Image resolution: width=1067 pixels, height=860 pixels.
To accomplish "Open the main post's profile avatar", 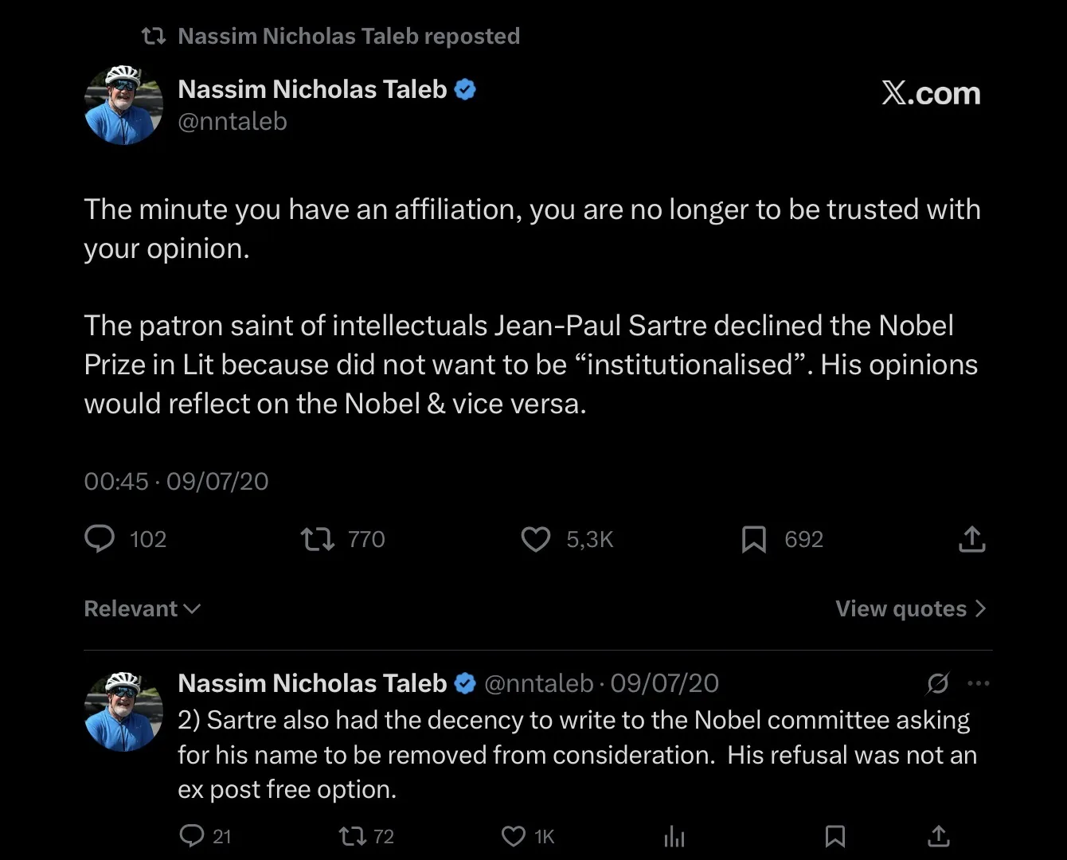I will tap(123, 105).
